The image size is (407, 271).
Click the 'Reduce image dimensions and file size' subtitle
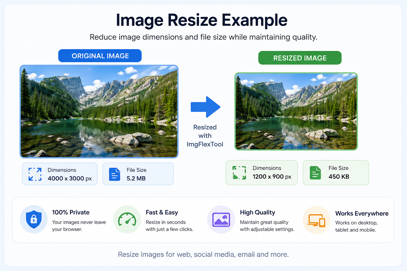coord(203,37)
